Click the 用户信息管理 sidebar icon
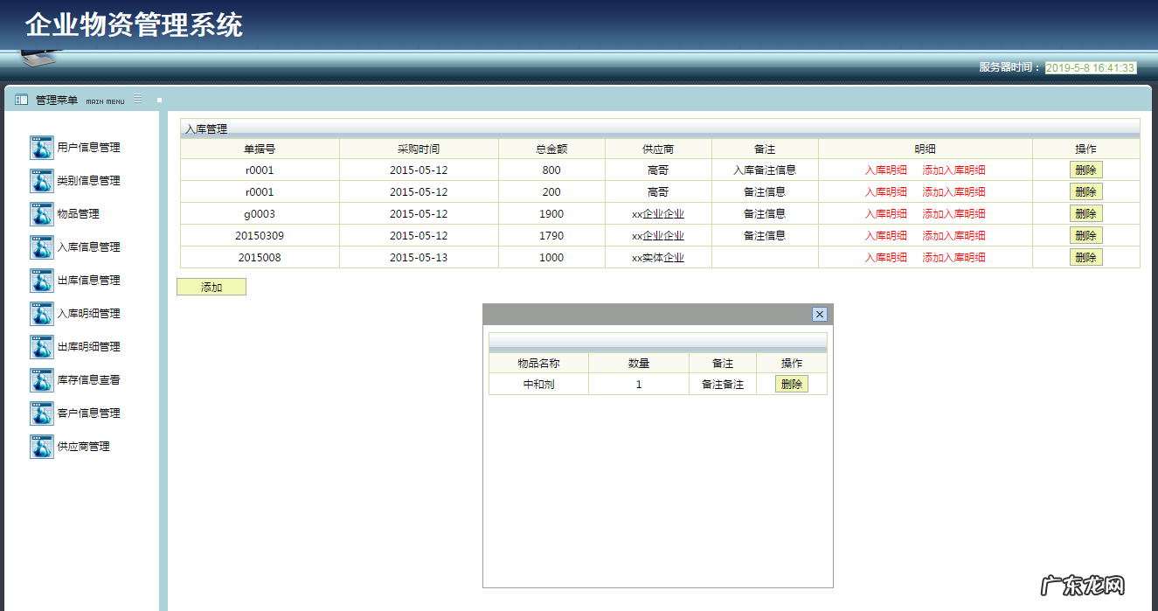Viewport: 1158px width, 611px height. click(41, 147)
